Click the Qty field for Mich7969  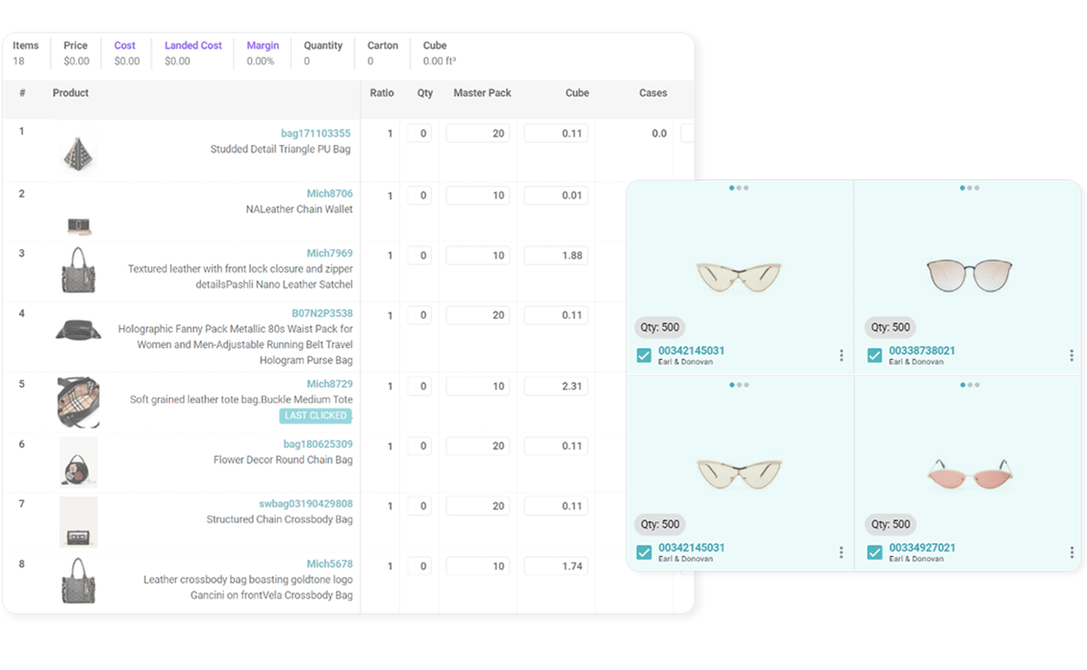point(419,256)
